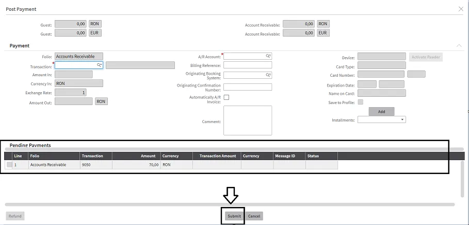Image resolution: width=469 pixels, height=225 pixels.
Task: Click the Card Type field
Action: (382, 65)
